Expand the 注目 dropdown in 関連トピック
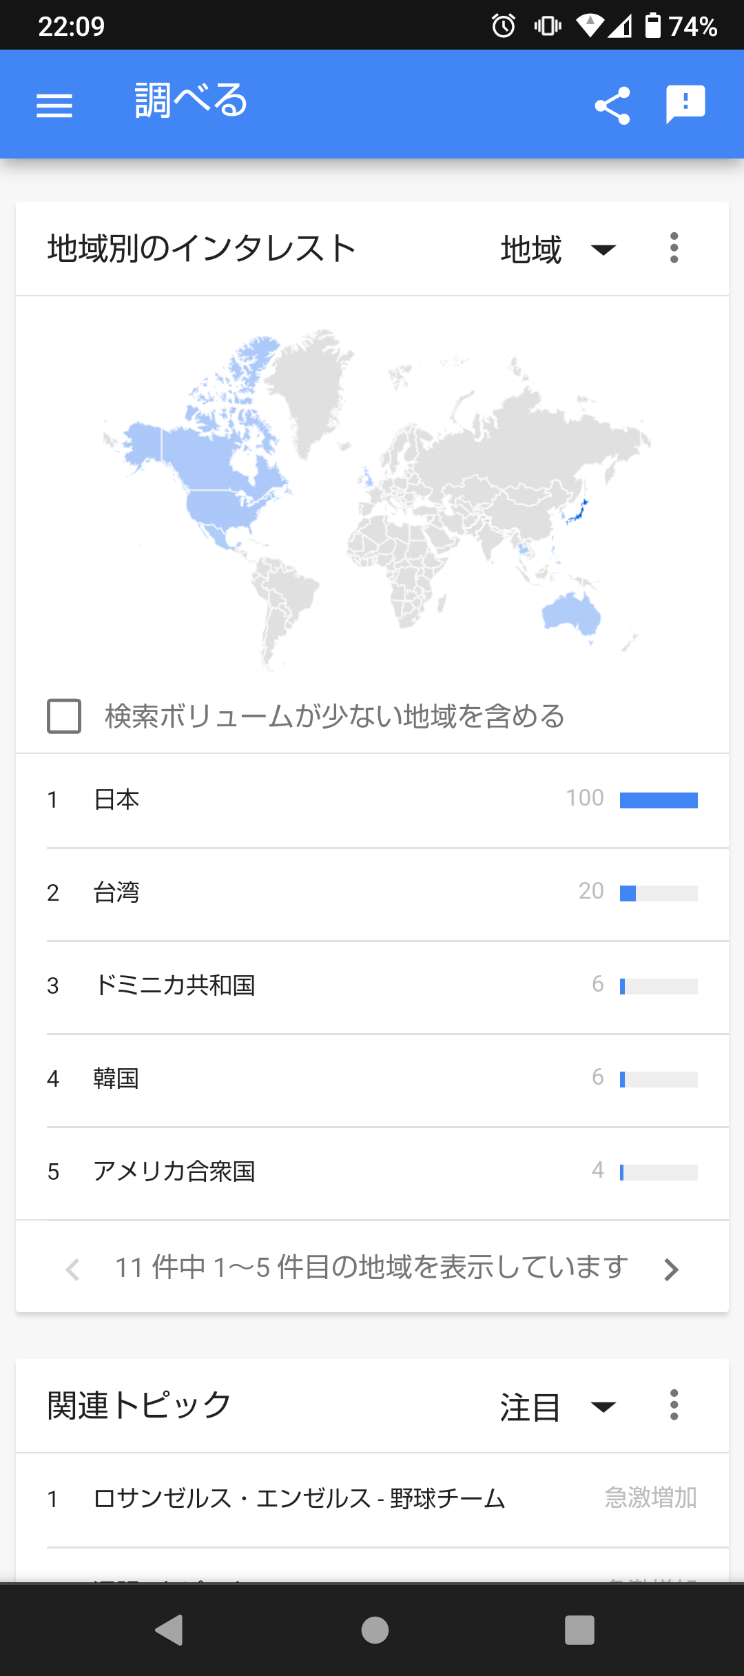744x1676 pixels. point(558,1407)
